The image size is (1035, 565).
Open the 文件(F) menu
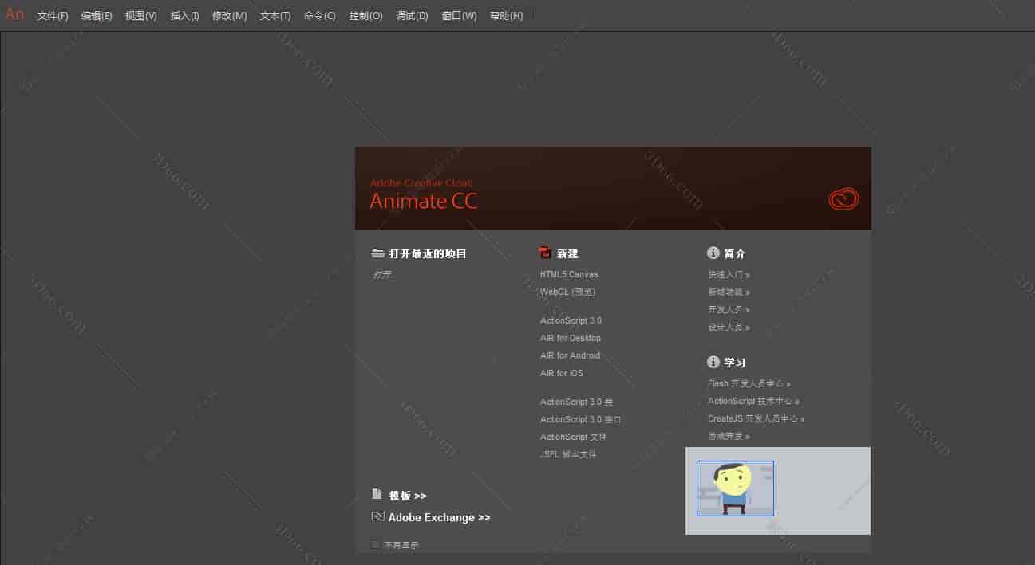[x=51, y=15]
